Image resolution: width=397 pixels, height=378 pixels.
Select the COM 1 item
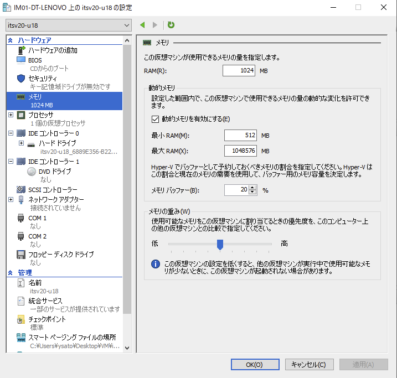click(37, 218)
